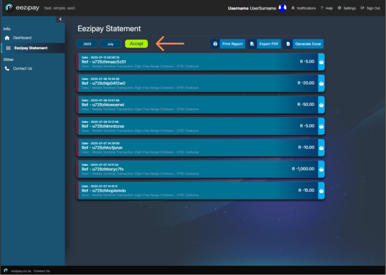Click the Export PDF button
The image size is (386, 275).
(x=264, y=44)
